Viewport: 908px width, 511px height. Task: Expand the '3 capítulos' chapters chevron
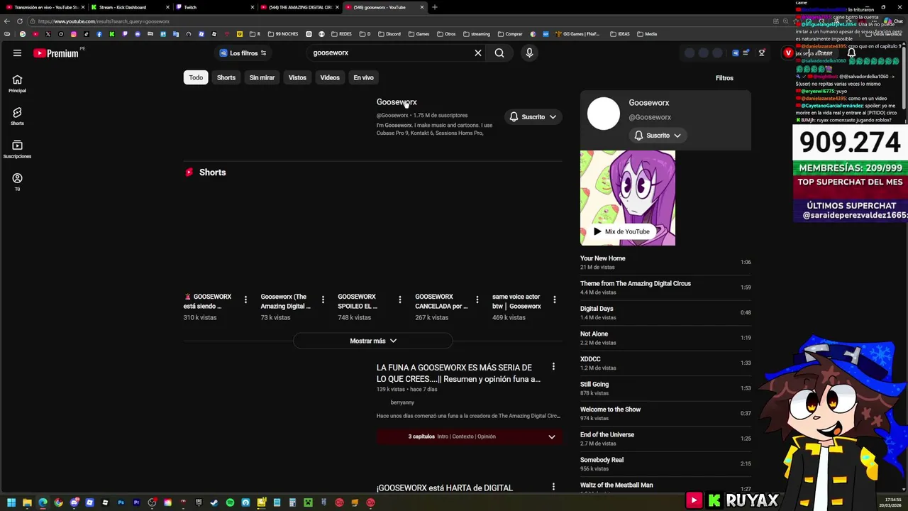[x=551, y=436]
